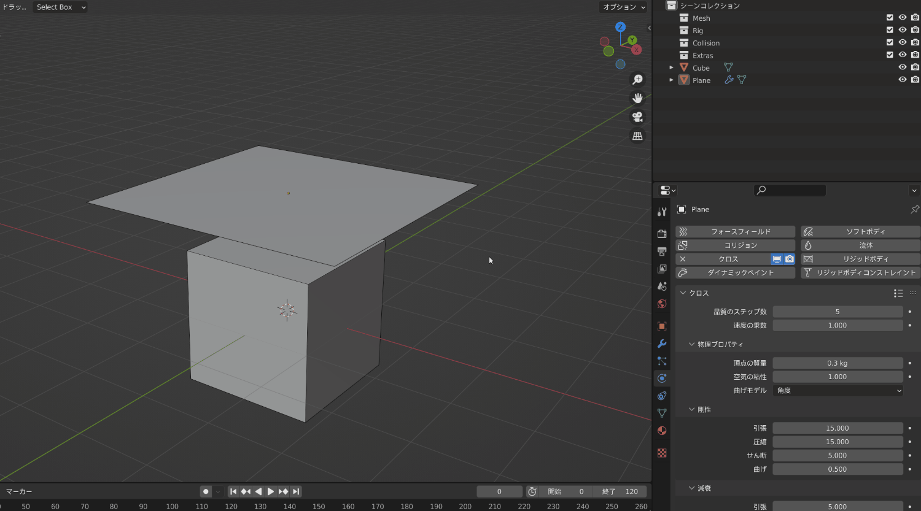
Task: Add リジッドボディコンストレイント physics
Action: tap(861, 272)
